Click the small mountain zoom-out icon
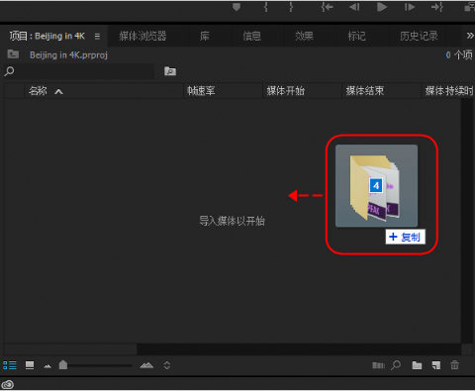Viewport: 475px width, 391px height. [x=47, y=366]
